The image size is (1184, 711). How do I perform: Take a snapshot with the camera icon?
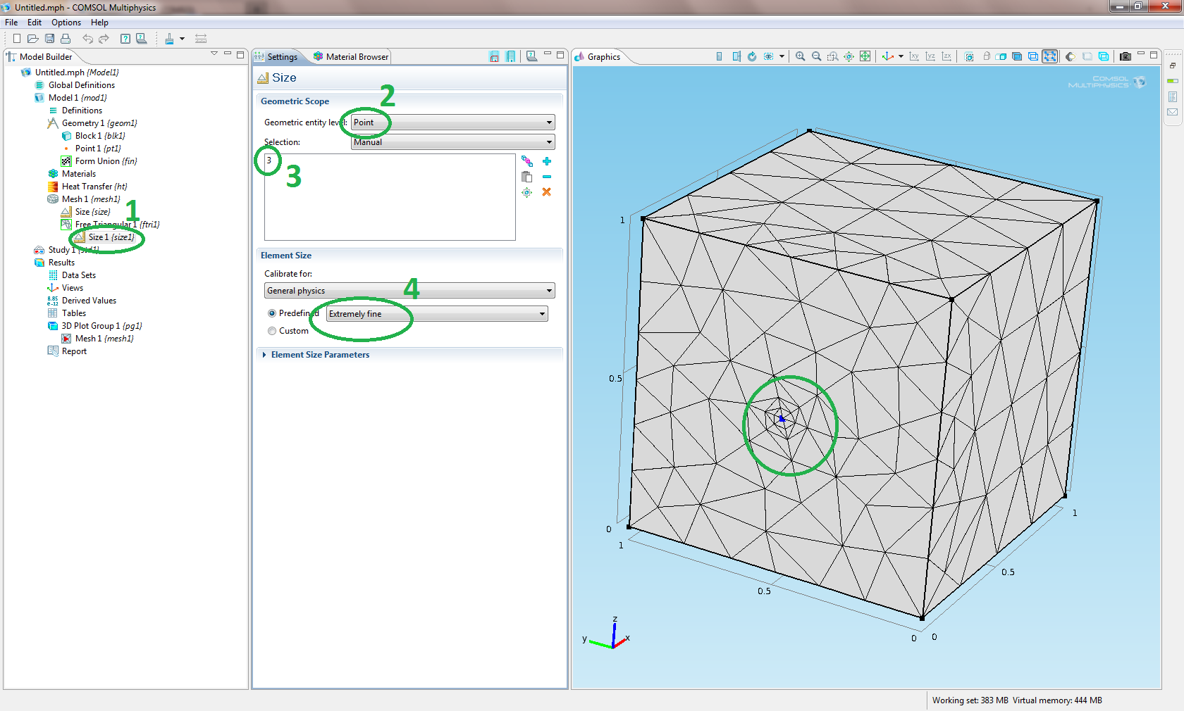point(1125,56)
